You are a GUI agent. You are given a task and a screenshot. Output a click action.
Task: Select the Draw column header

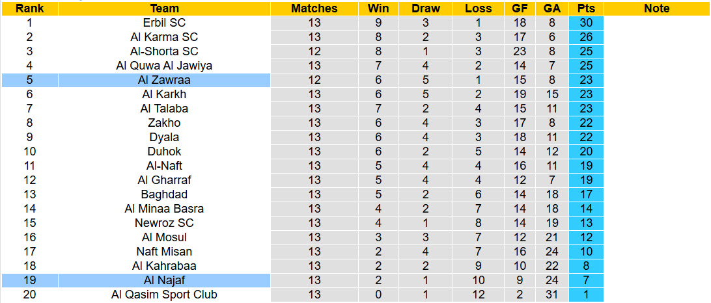point(426,8)
